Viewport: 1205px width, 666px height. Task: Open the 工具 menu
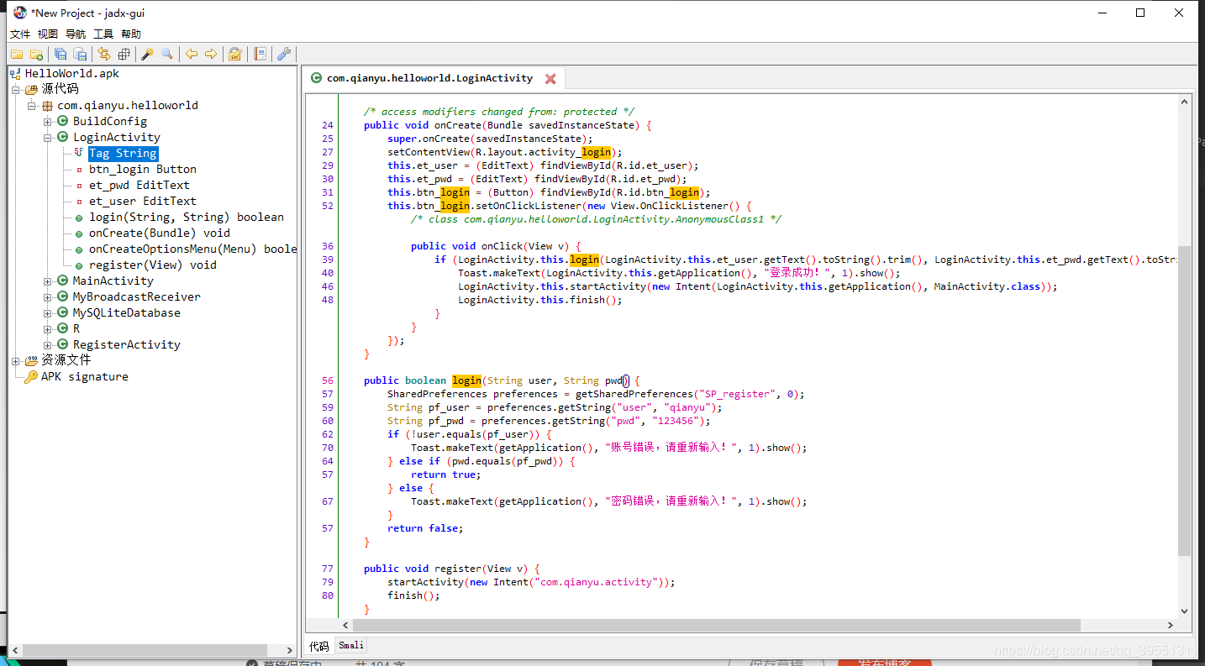(x=103, y=34)
